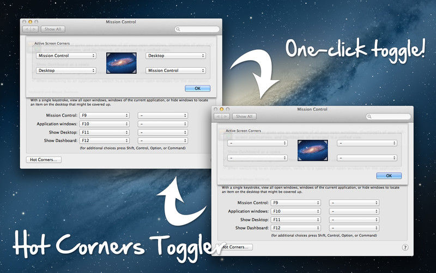Open Hot Corners… button in left window
Image resolution: width=436 pixels, height=273 pixels.
[x=44, y=159]
